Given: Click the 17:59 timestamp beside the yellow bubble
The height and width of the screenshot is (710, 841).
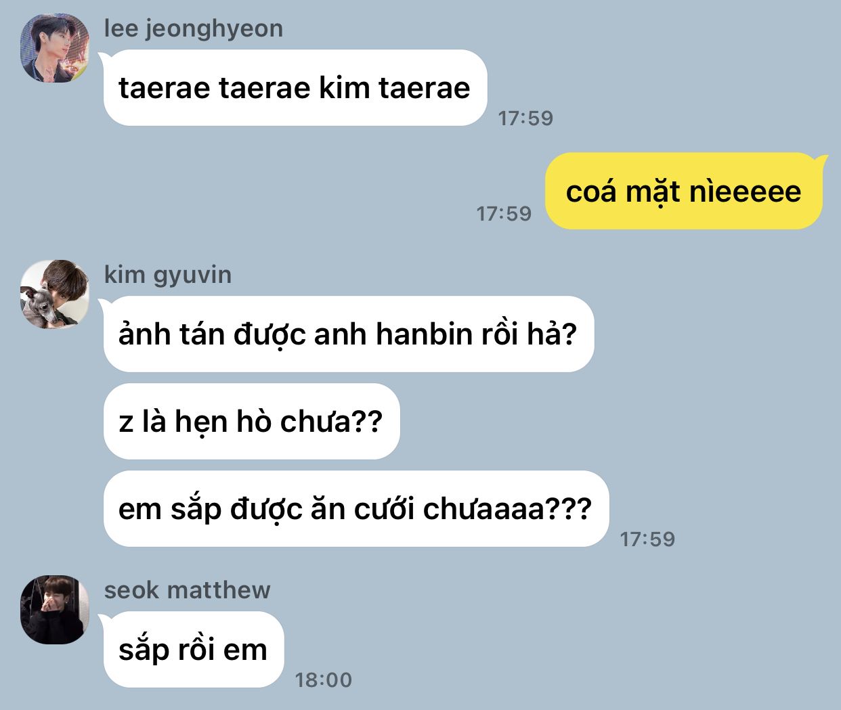Looking at the screenshot, I should click(504, 213).
